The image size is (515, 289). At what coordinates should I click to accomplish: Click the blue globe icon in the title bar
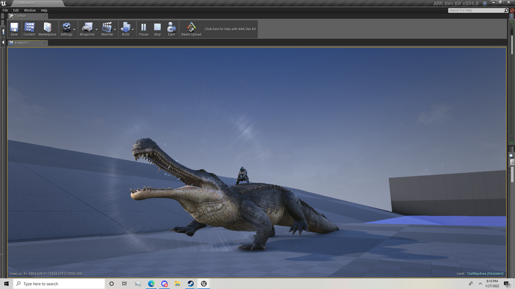point(485,3)
